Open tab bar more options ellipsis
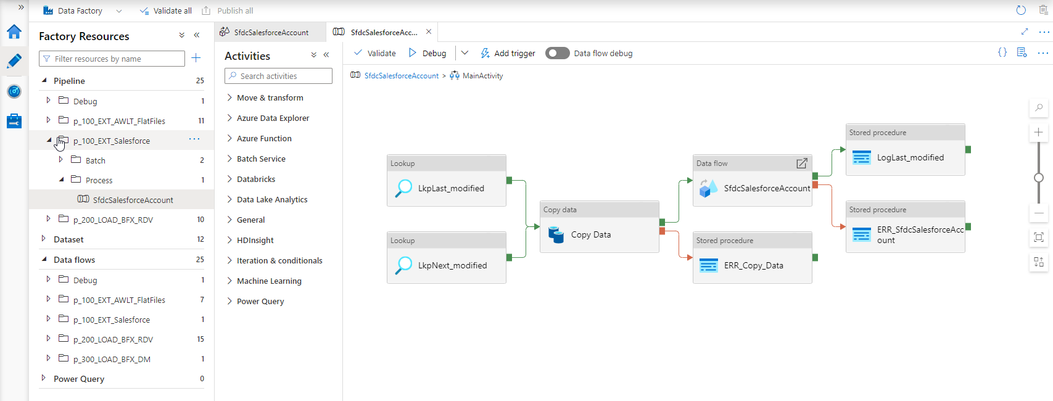 (x=1044, y=31)
